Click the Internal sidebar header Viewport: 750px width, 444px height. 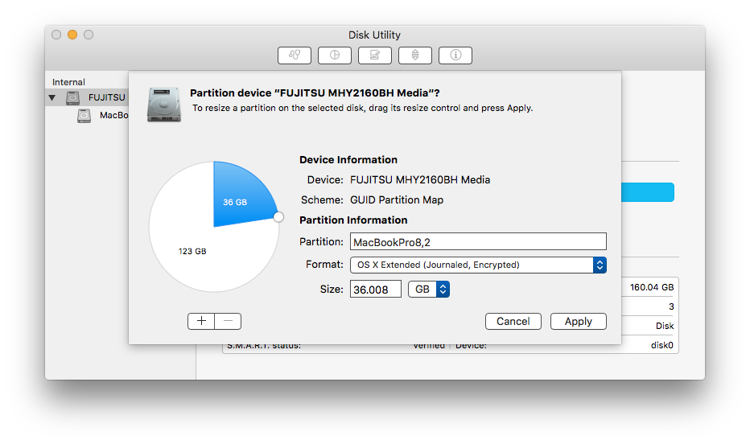point(68,82)
